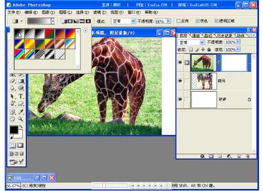Choose Full screen with menu bar mode
Image resolution: width=263 pixels, height=191 pixels.
16,154
